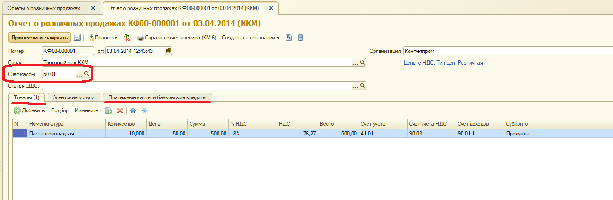The height and width of the screenshot is (200, 613).
Task: Click the red X delete row icon
Action: [x=120, y=110]
